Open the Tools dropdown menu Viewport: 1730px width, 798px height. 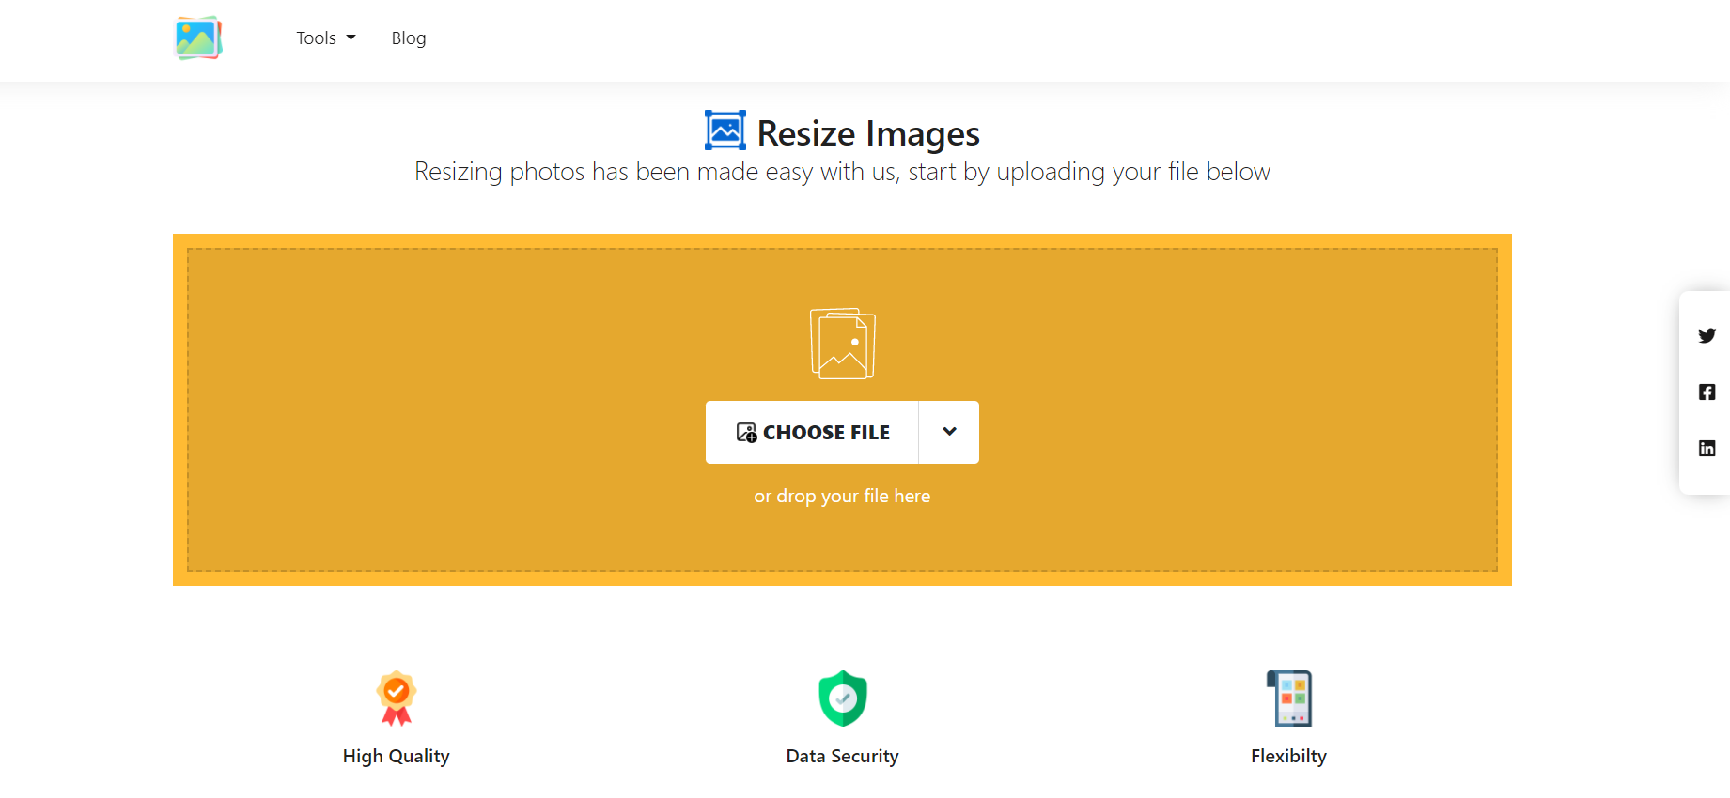(x=325, y=38)
